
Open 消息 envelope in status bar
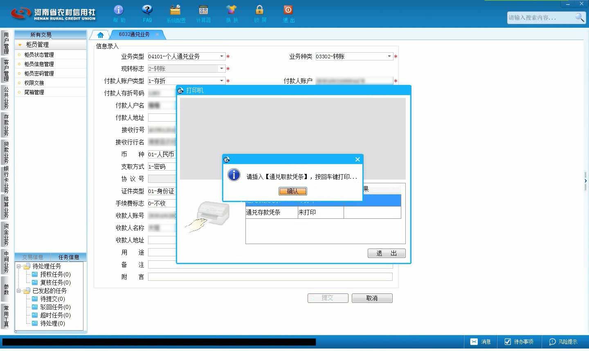coord(481,342)
